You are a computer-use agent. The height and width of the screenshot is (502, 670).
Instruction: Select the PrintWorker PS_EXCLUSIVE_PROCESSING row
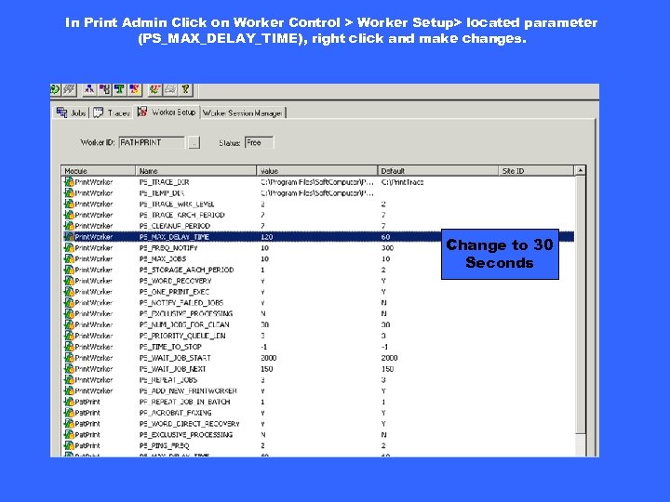click(318, 314)
